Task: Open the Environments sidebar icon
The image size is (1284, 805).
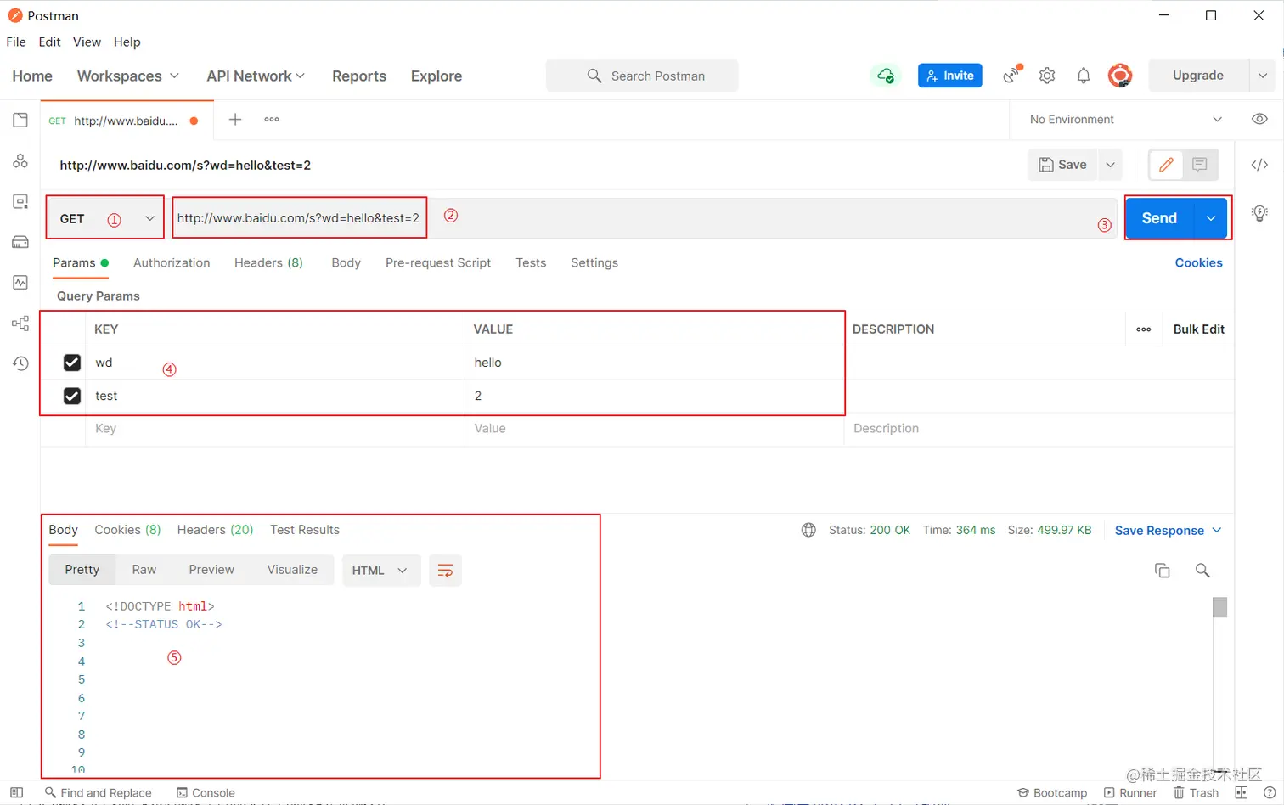Action: coord(20,201)
